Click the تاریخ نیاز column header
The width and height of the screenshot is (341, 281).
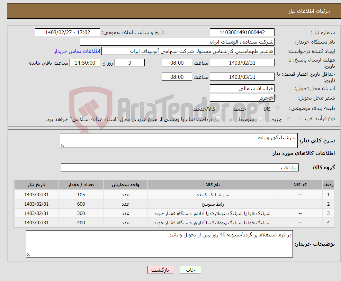click(36, 185)
